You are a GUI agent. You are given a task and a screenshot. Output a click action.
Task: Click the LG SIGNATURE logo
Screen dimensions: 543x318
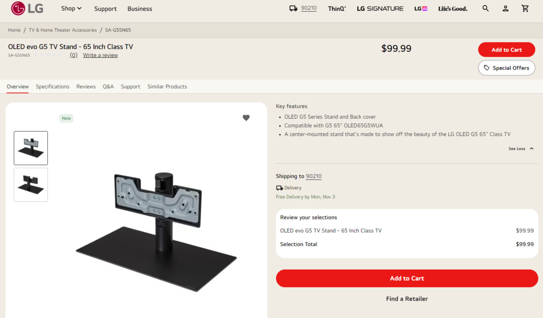pos(380,9)
